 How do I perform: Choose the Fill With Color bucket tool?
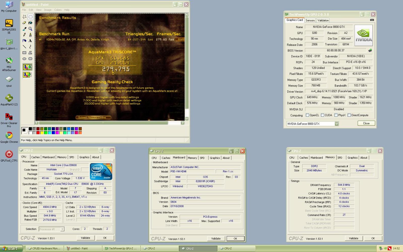click(x=30, y=23)
